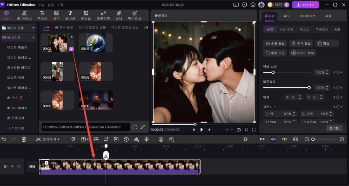Open the 특수효과 special effects panel

pyautogui.click(x=134, y=15)
